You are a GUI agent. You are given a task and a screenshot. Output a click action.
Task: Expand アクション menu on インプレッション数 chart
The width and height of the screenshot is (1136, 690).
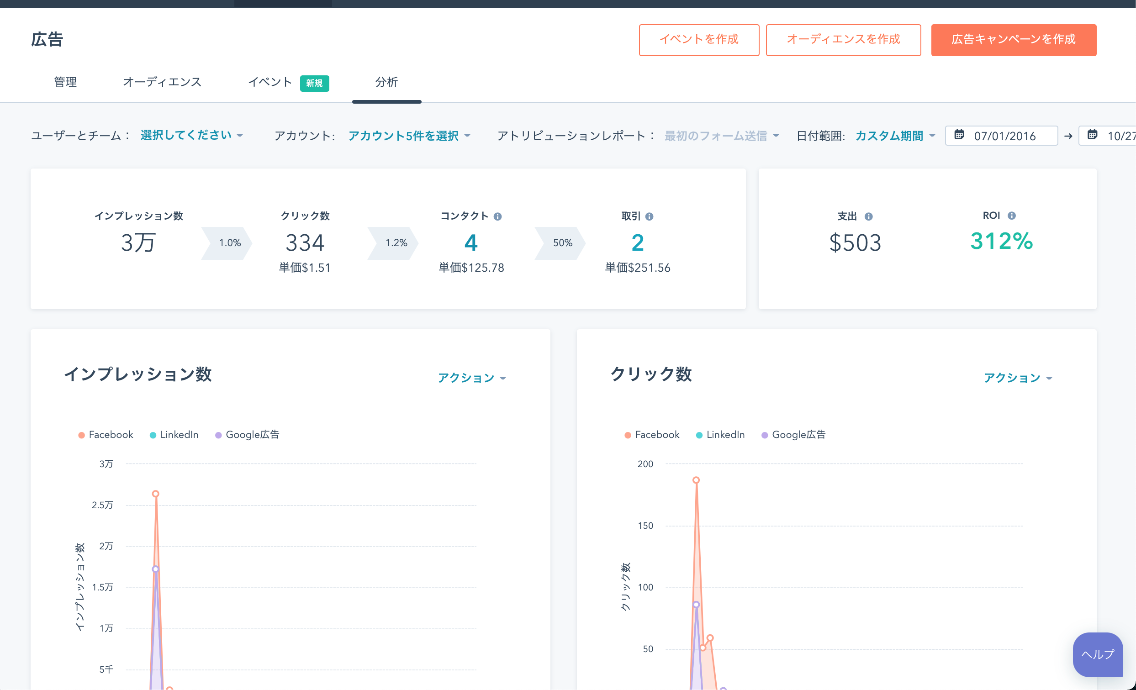pyautogui.click(x=472, y=378)
